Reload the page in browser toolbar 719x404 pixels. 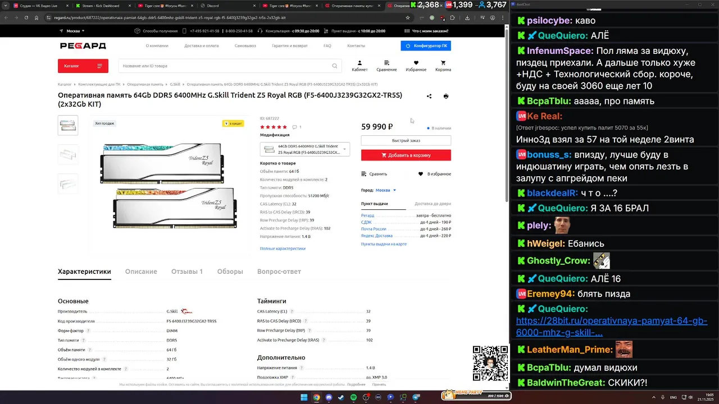25,17
